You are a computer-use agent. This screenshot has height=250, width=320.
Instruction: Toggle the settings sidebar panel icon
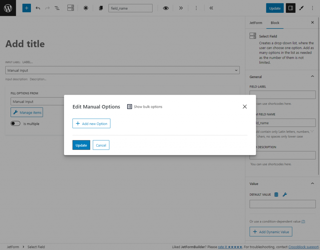(291, 8)
